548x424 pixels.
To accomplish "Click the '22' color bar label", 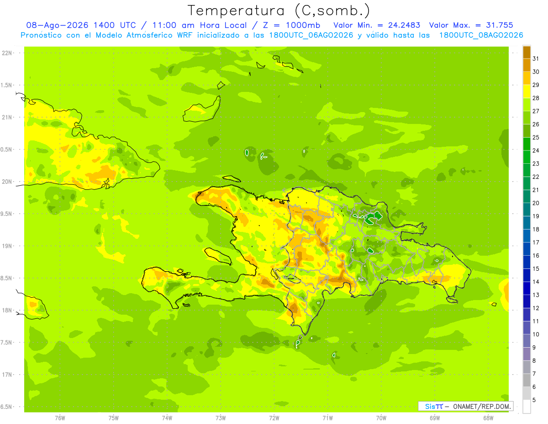I will [536, 177].
